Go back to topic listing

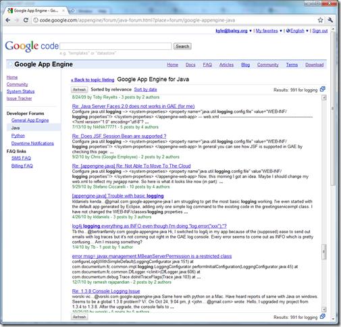pos(93,80)
